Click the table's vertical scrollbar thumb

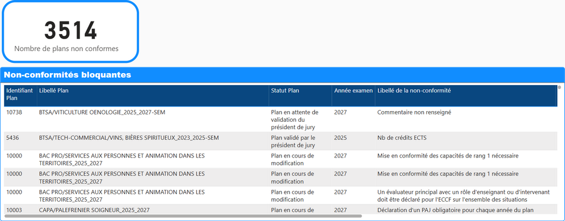pyautogui.click(x=559, y=87)
